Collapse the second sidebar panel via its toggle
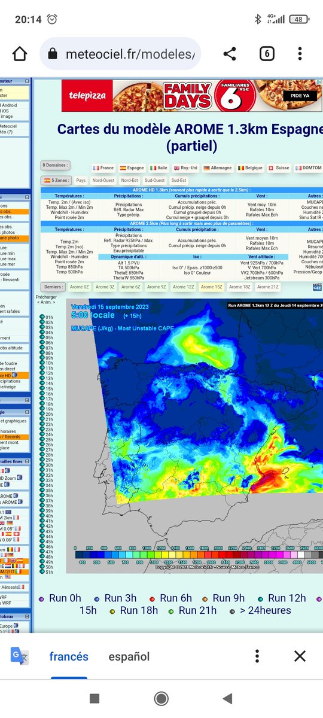The height and width of the screenshot is (718, 323). click(x=28, y=196)
